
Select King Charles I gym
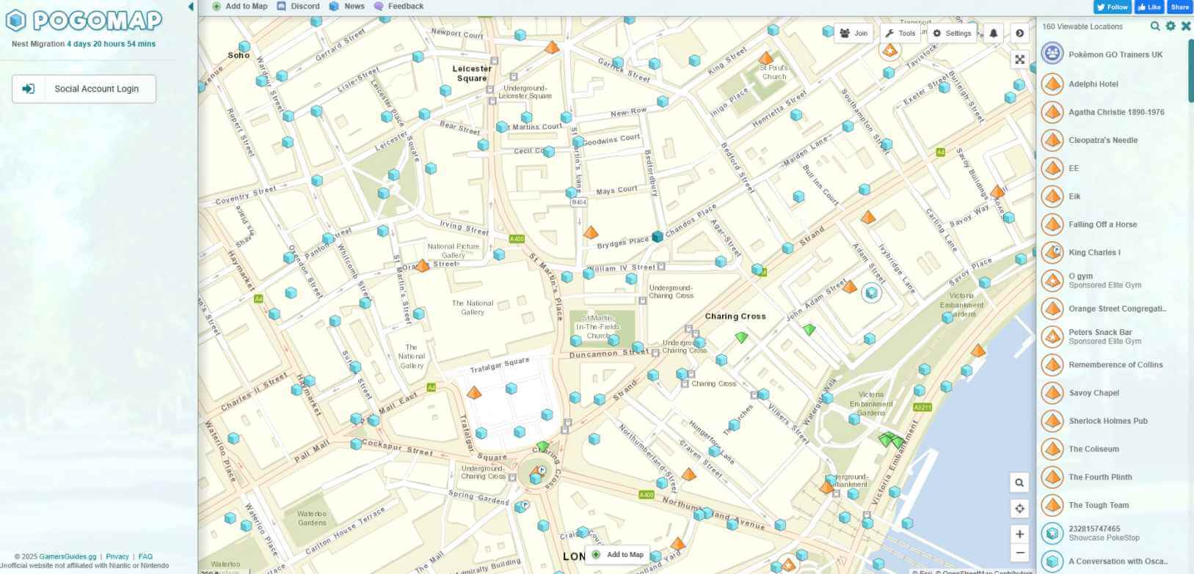point(1111,252)
